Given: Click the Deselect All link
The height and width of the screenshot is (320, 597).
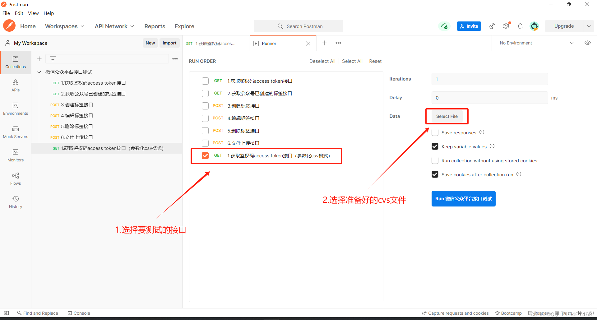Looking at the screenshot, I should point(322,61).
